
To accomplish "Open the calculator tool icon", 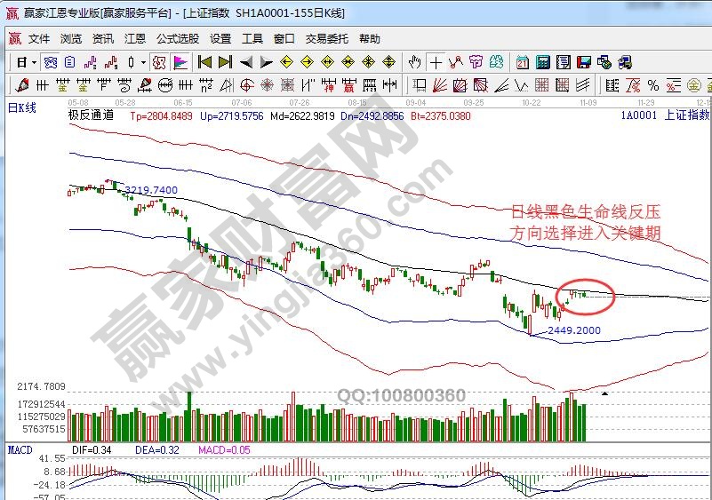I will pyautogui.click(x=543, y=62).
